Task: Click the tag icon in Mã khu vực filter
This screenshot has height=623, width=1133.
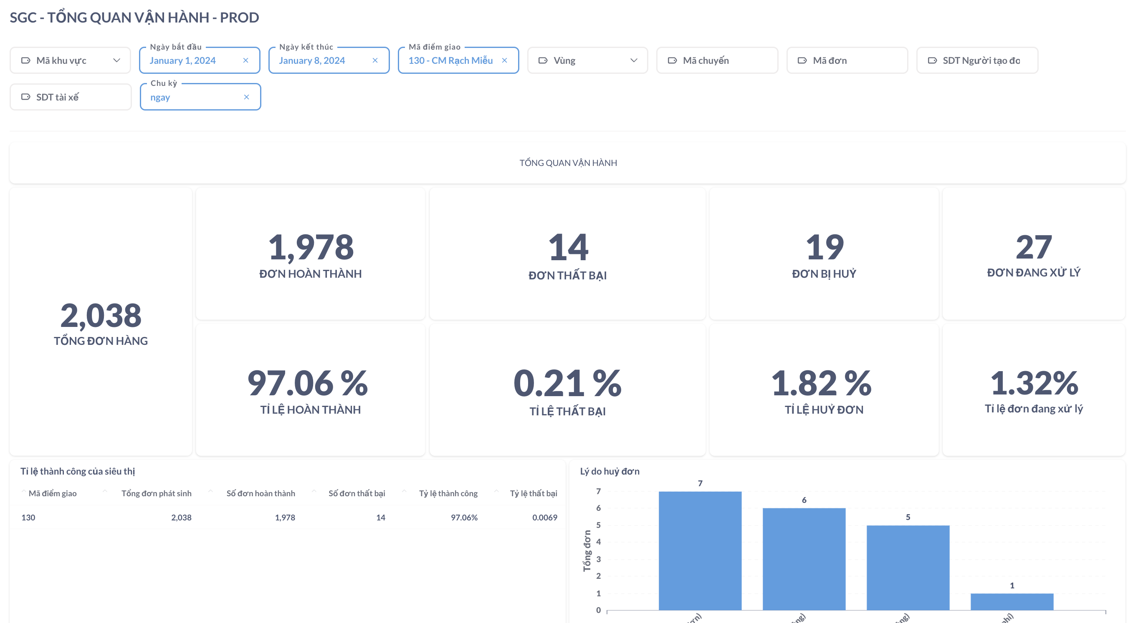Action: coord(26,60)
